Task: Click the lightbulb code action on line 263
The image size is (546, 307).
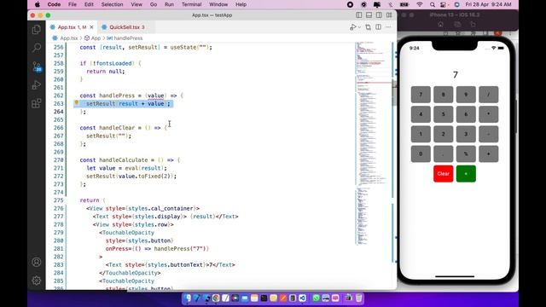Action: tap(77, 102)
